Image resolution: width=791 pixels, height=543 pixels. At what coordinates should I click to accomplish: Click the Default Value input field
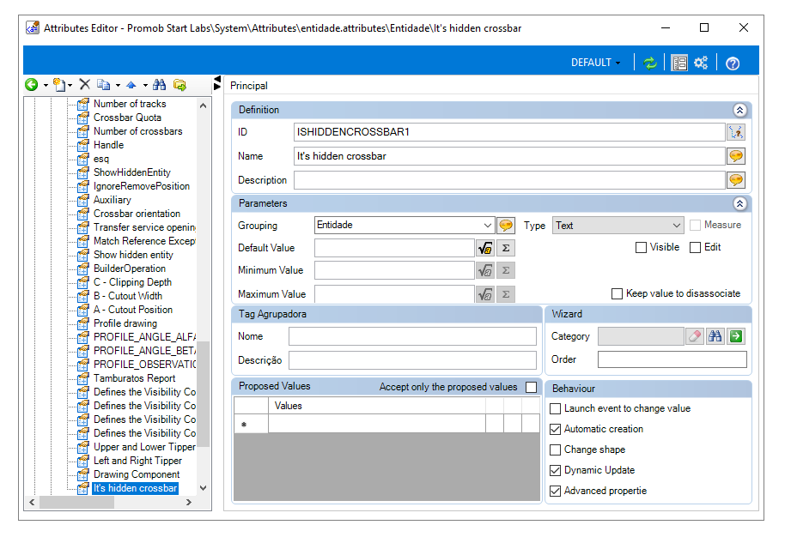pyautogui.click(x=394, y=248)
